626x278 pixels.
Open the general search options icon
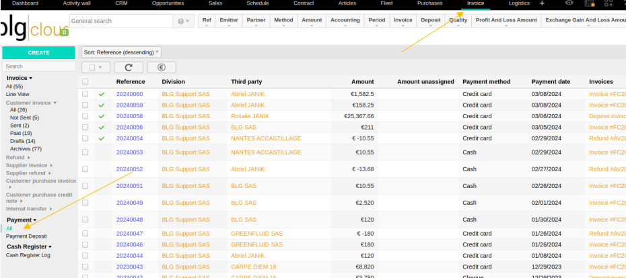(184, 21)
